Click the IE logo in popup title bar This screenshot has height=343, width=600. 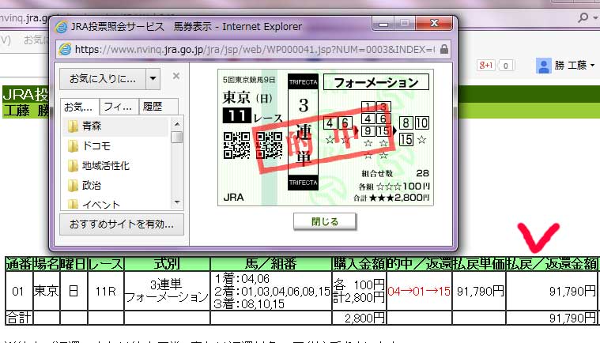(x=61, y=27)
